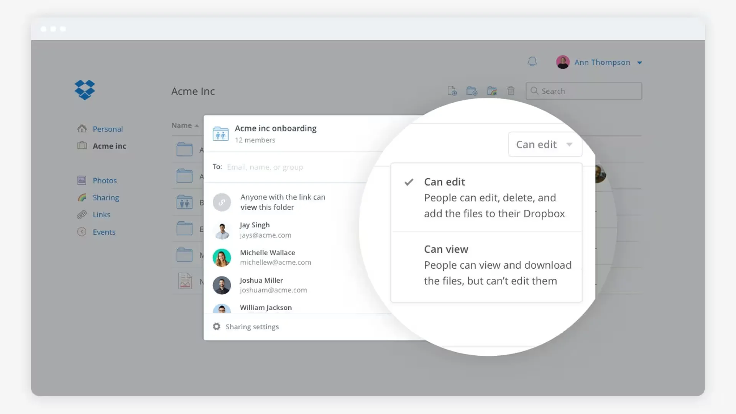Sort by the Name column arrow
This screenshot has height=414, width=736.
click(197, 126)
